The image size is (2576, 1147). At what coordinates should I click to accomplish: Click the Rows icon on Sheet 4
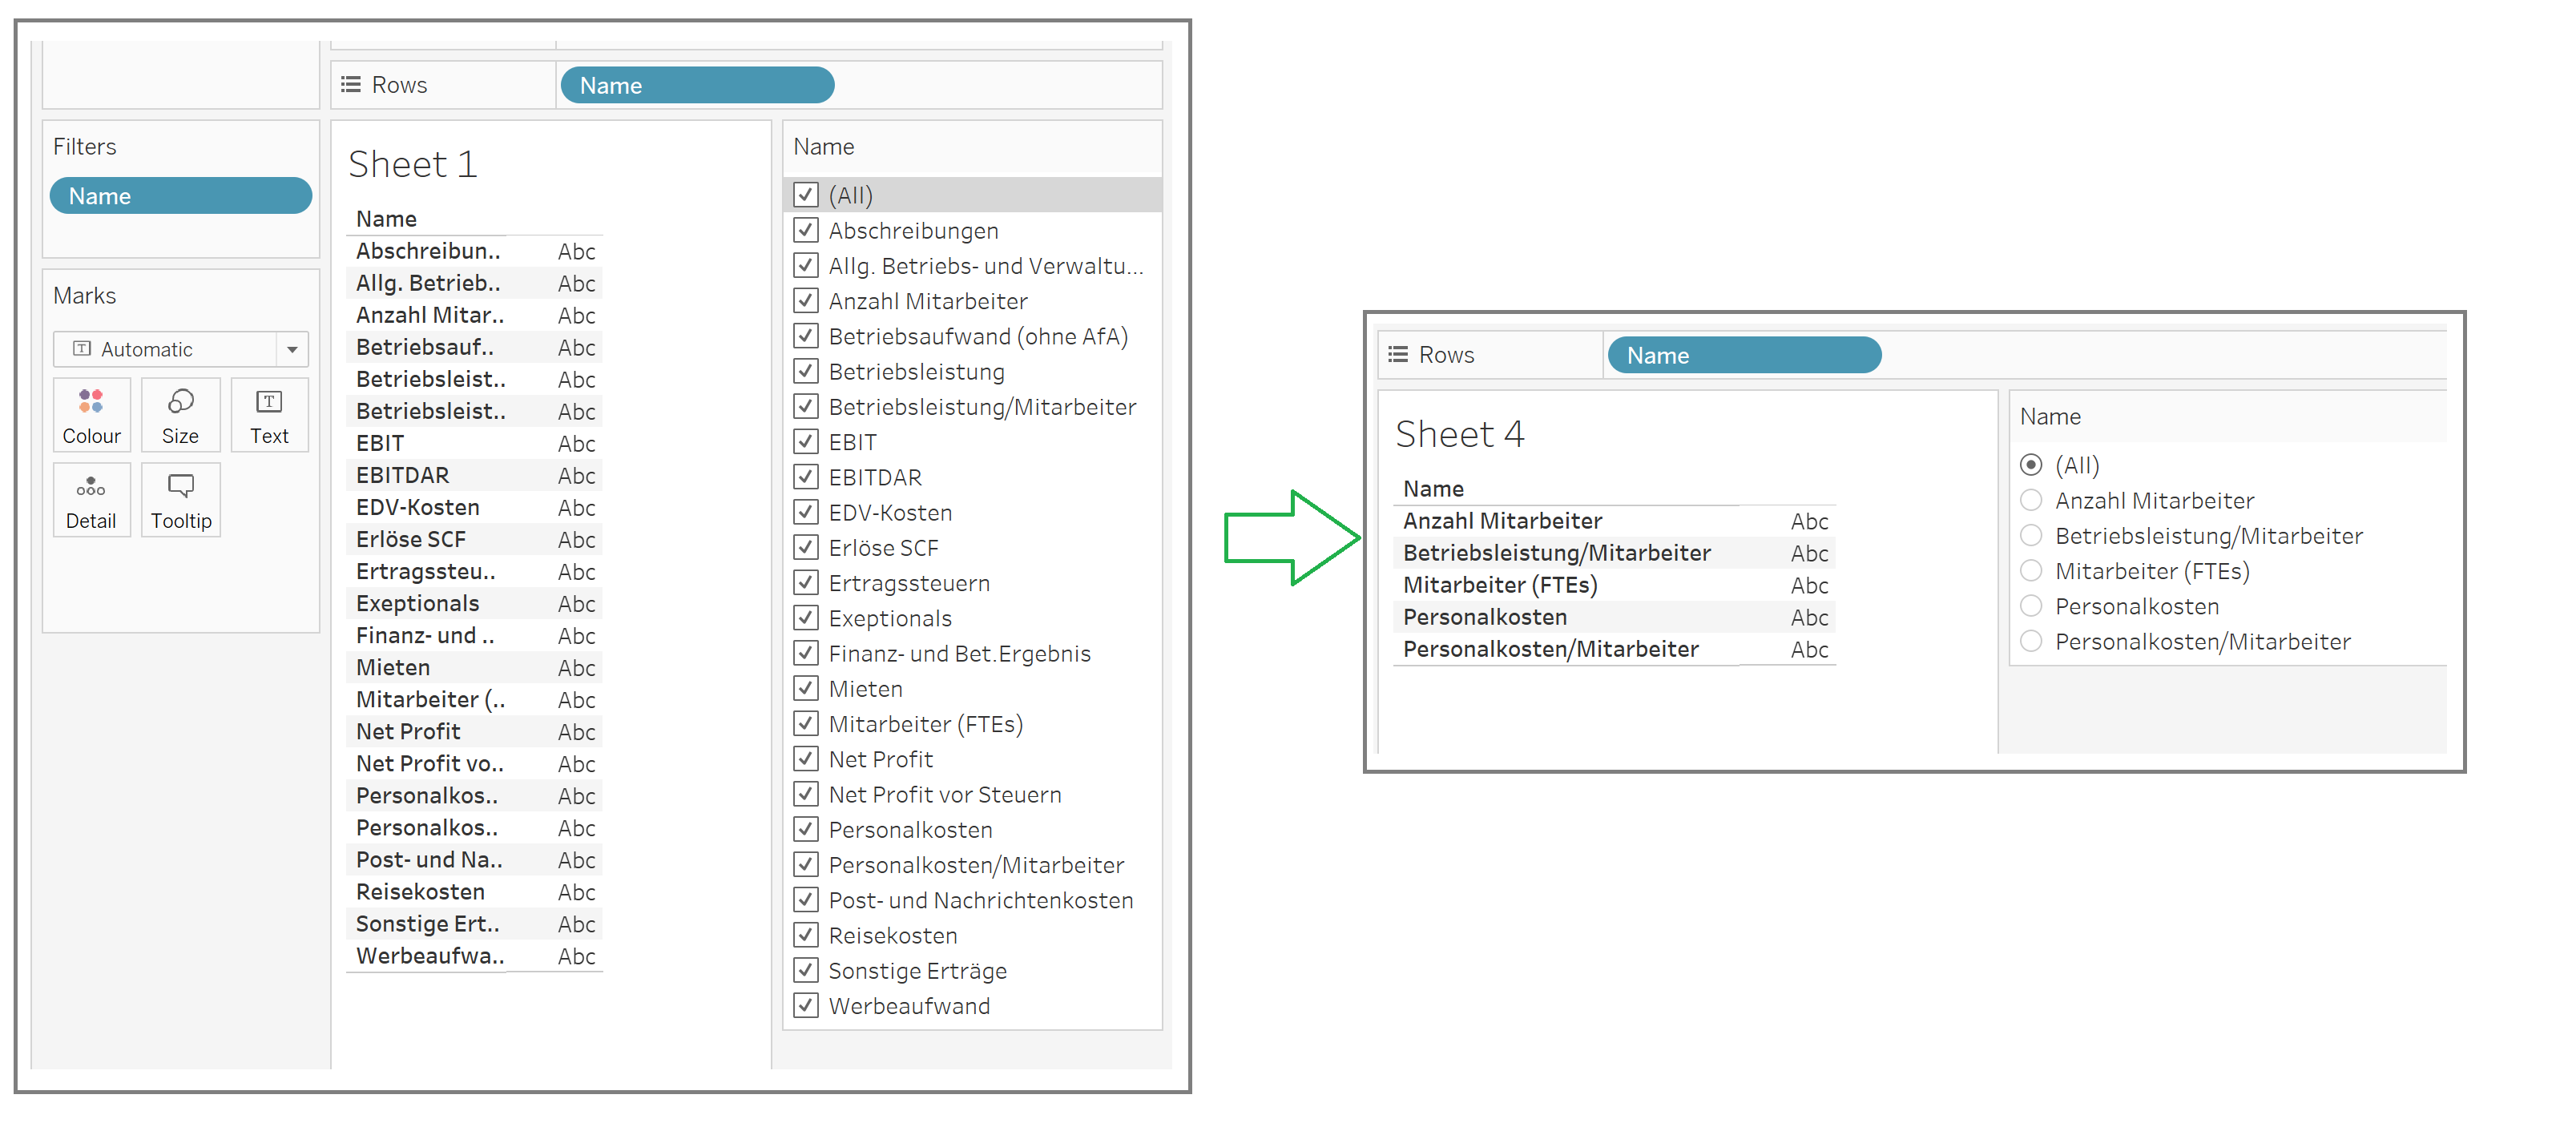click(x=1398, y=354)
